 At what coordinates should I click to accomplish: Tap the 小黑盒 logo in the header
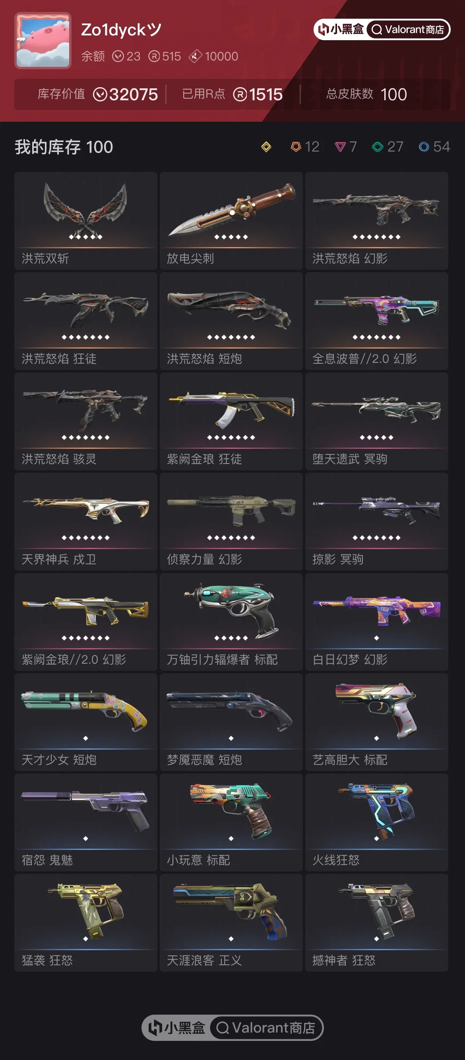(x=341, y=29)
